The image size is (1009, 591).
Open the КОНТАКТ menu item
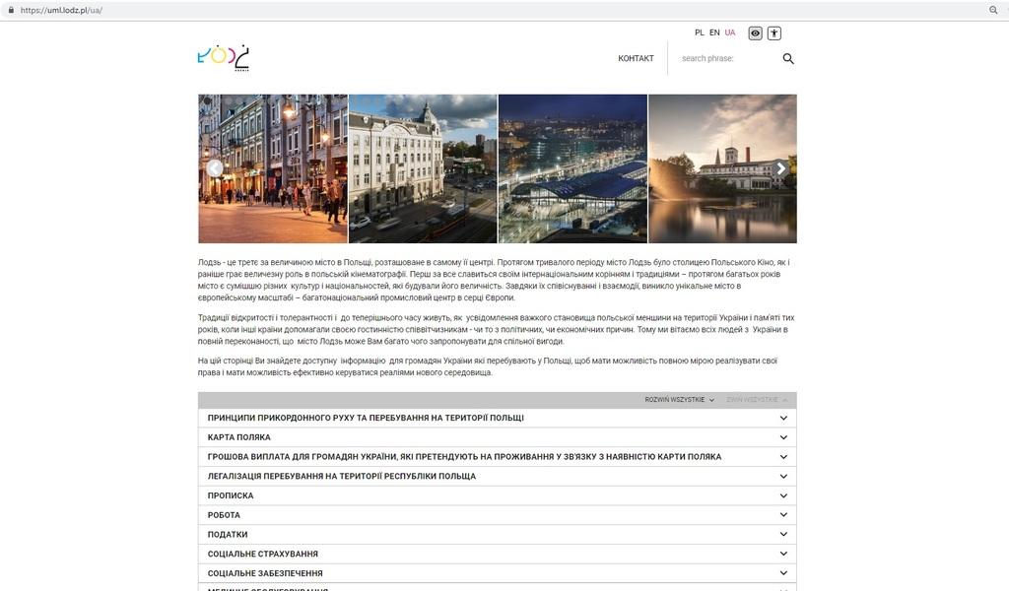636,58
